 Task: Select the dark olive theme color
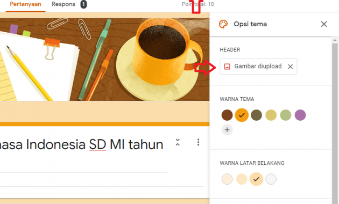256,115
